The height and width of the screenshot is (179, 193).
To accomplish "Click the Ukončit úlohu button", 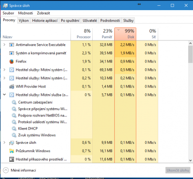I will [178, 170].
